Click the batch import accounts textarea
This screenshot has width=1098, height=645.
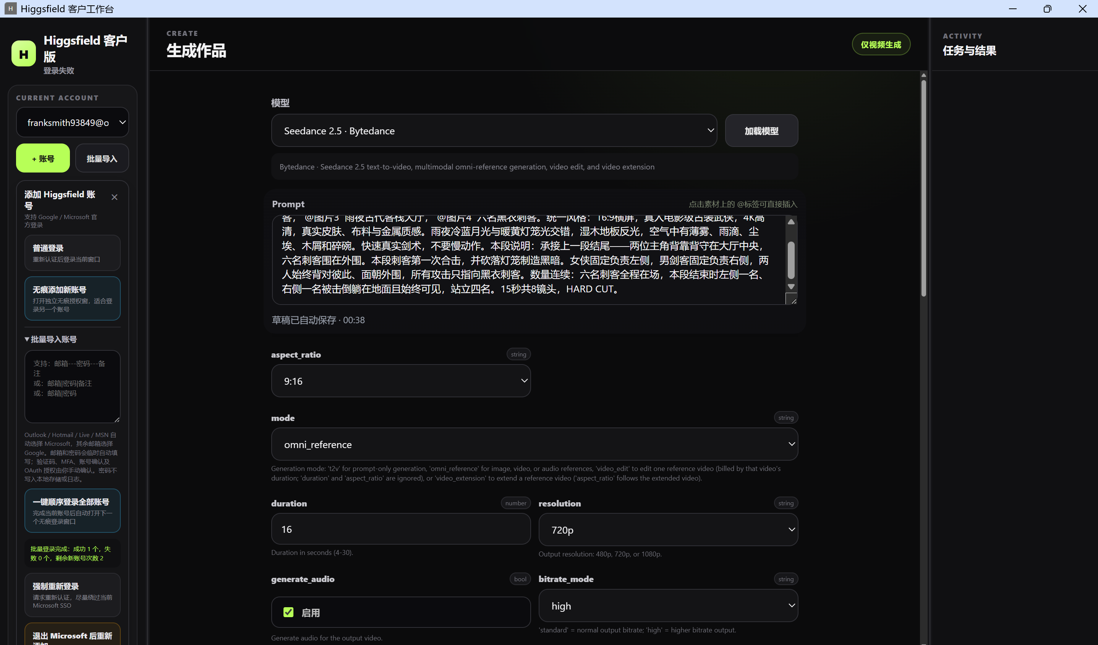(72, 387)
